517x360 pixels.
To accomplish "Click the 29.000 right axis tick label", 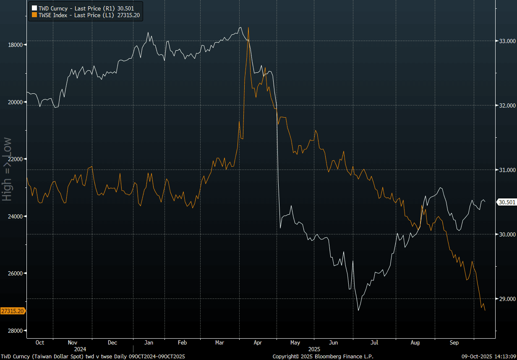I will tap(507, 299).
